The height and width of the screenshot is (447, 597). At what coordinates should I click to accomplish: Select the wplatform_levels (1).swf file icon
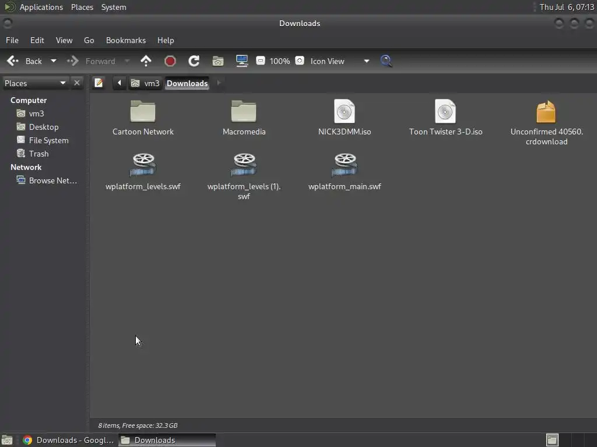(244, 165)
